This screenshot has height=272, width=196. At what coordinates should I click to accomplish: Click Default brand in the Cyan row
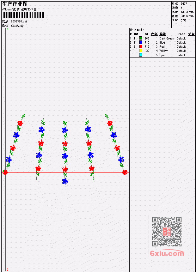point(181,55)
